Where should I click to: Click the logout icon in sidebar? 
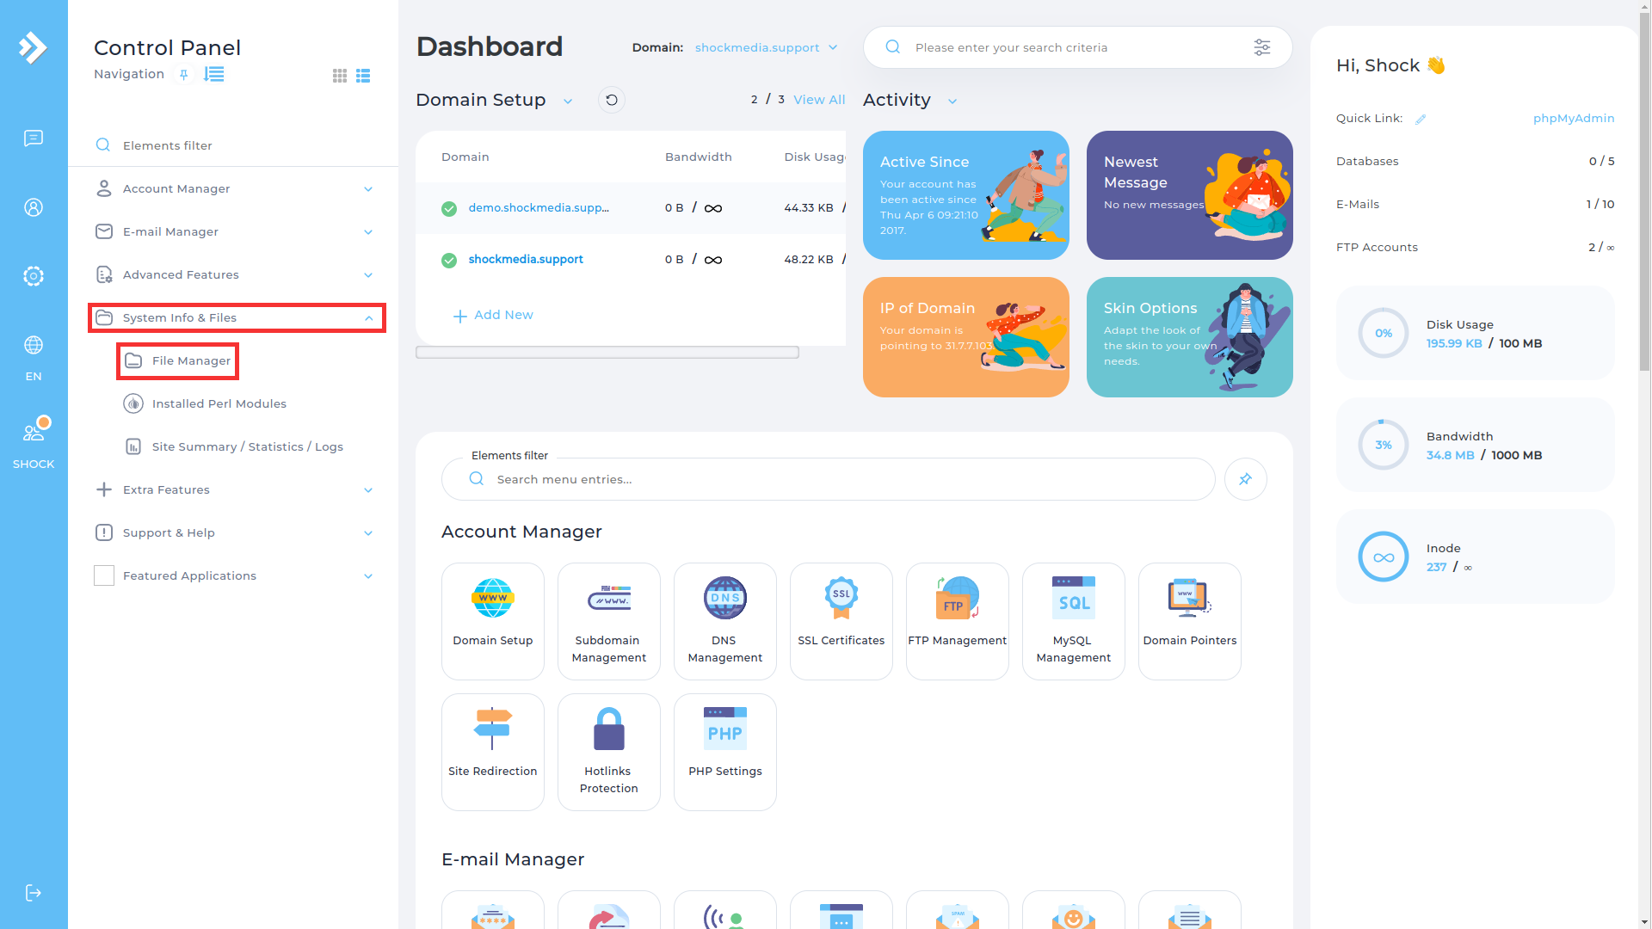tap(34, 893)
